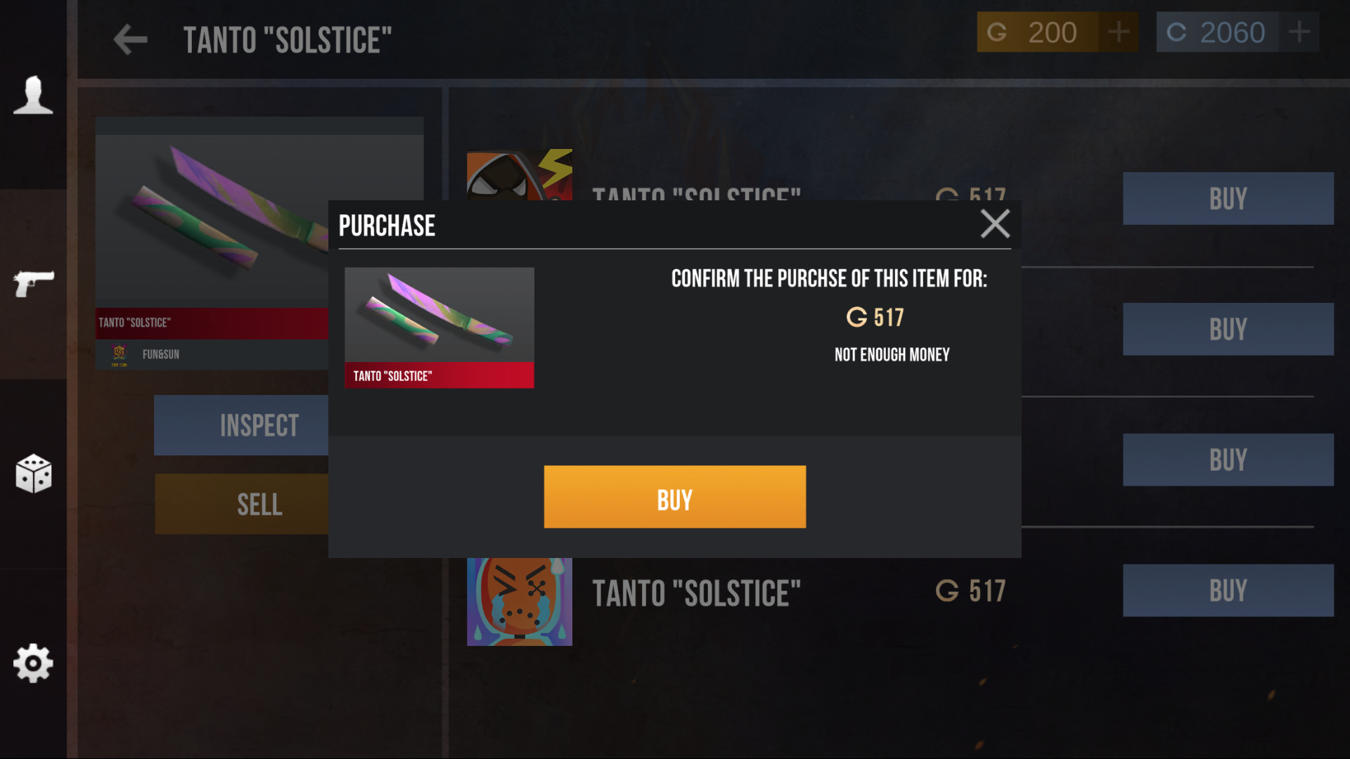Image resolution: width=1350 pixels, height=759 pixels.
Task: Buy the third listing in the market
Action: coord(1228,460)
